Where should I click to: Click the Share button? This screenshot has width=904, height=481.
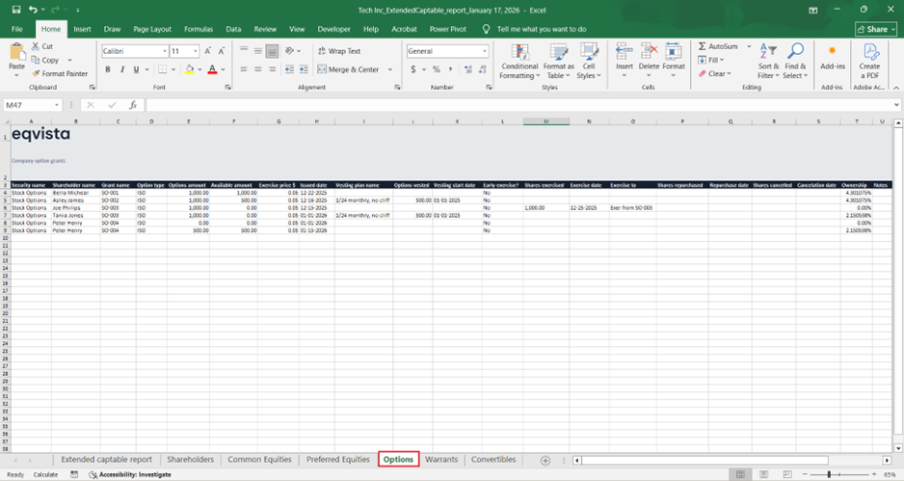875,29
